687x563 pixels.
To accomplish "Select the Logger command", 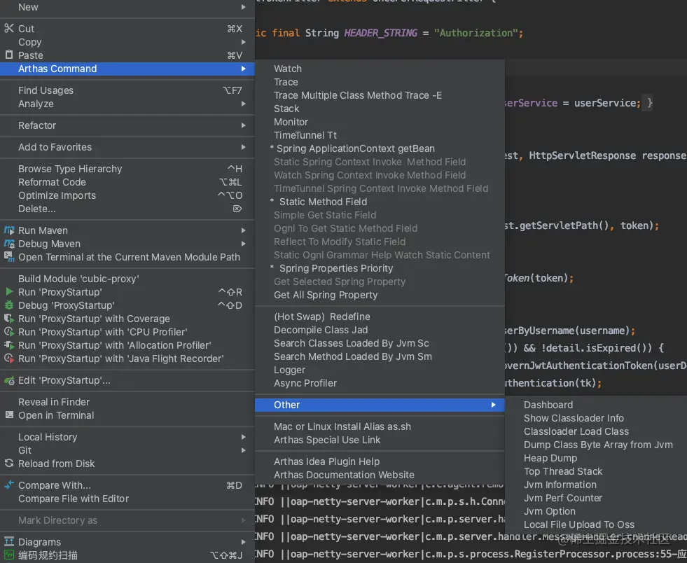I will (380, 370).
